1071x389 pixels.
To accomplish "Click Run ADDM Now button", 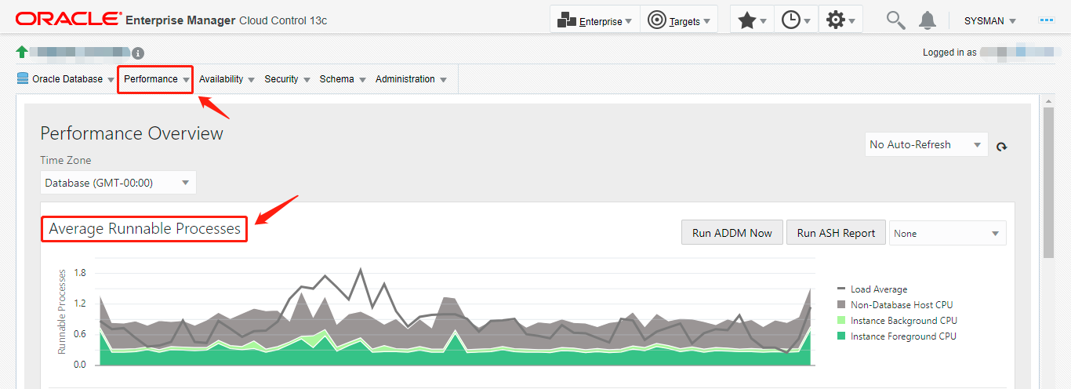I will click(732, 233).
